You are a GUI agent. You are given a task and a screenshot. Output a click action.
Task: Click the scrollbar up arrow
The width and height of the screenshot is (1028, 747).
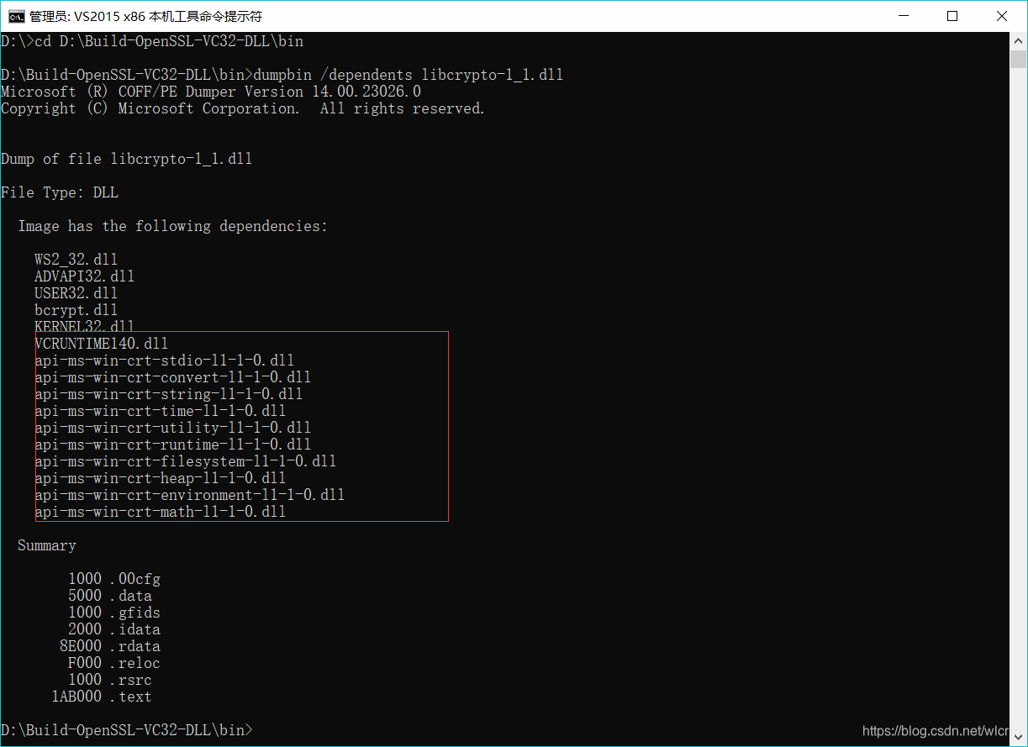tap(1019, 40)
